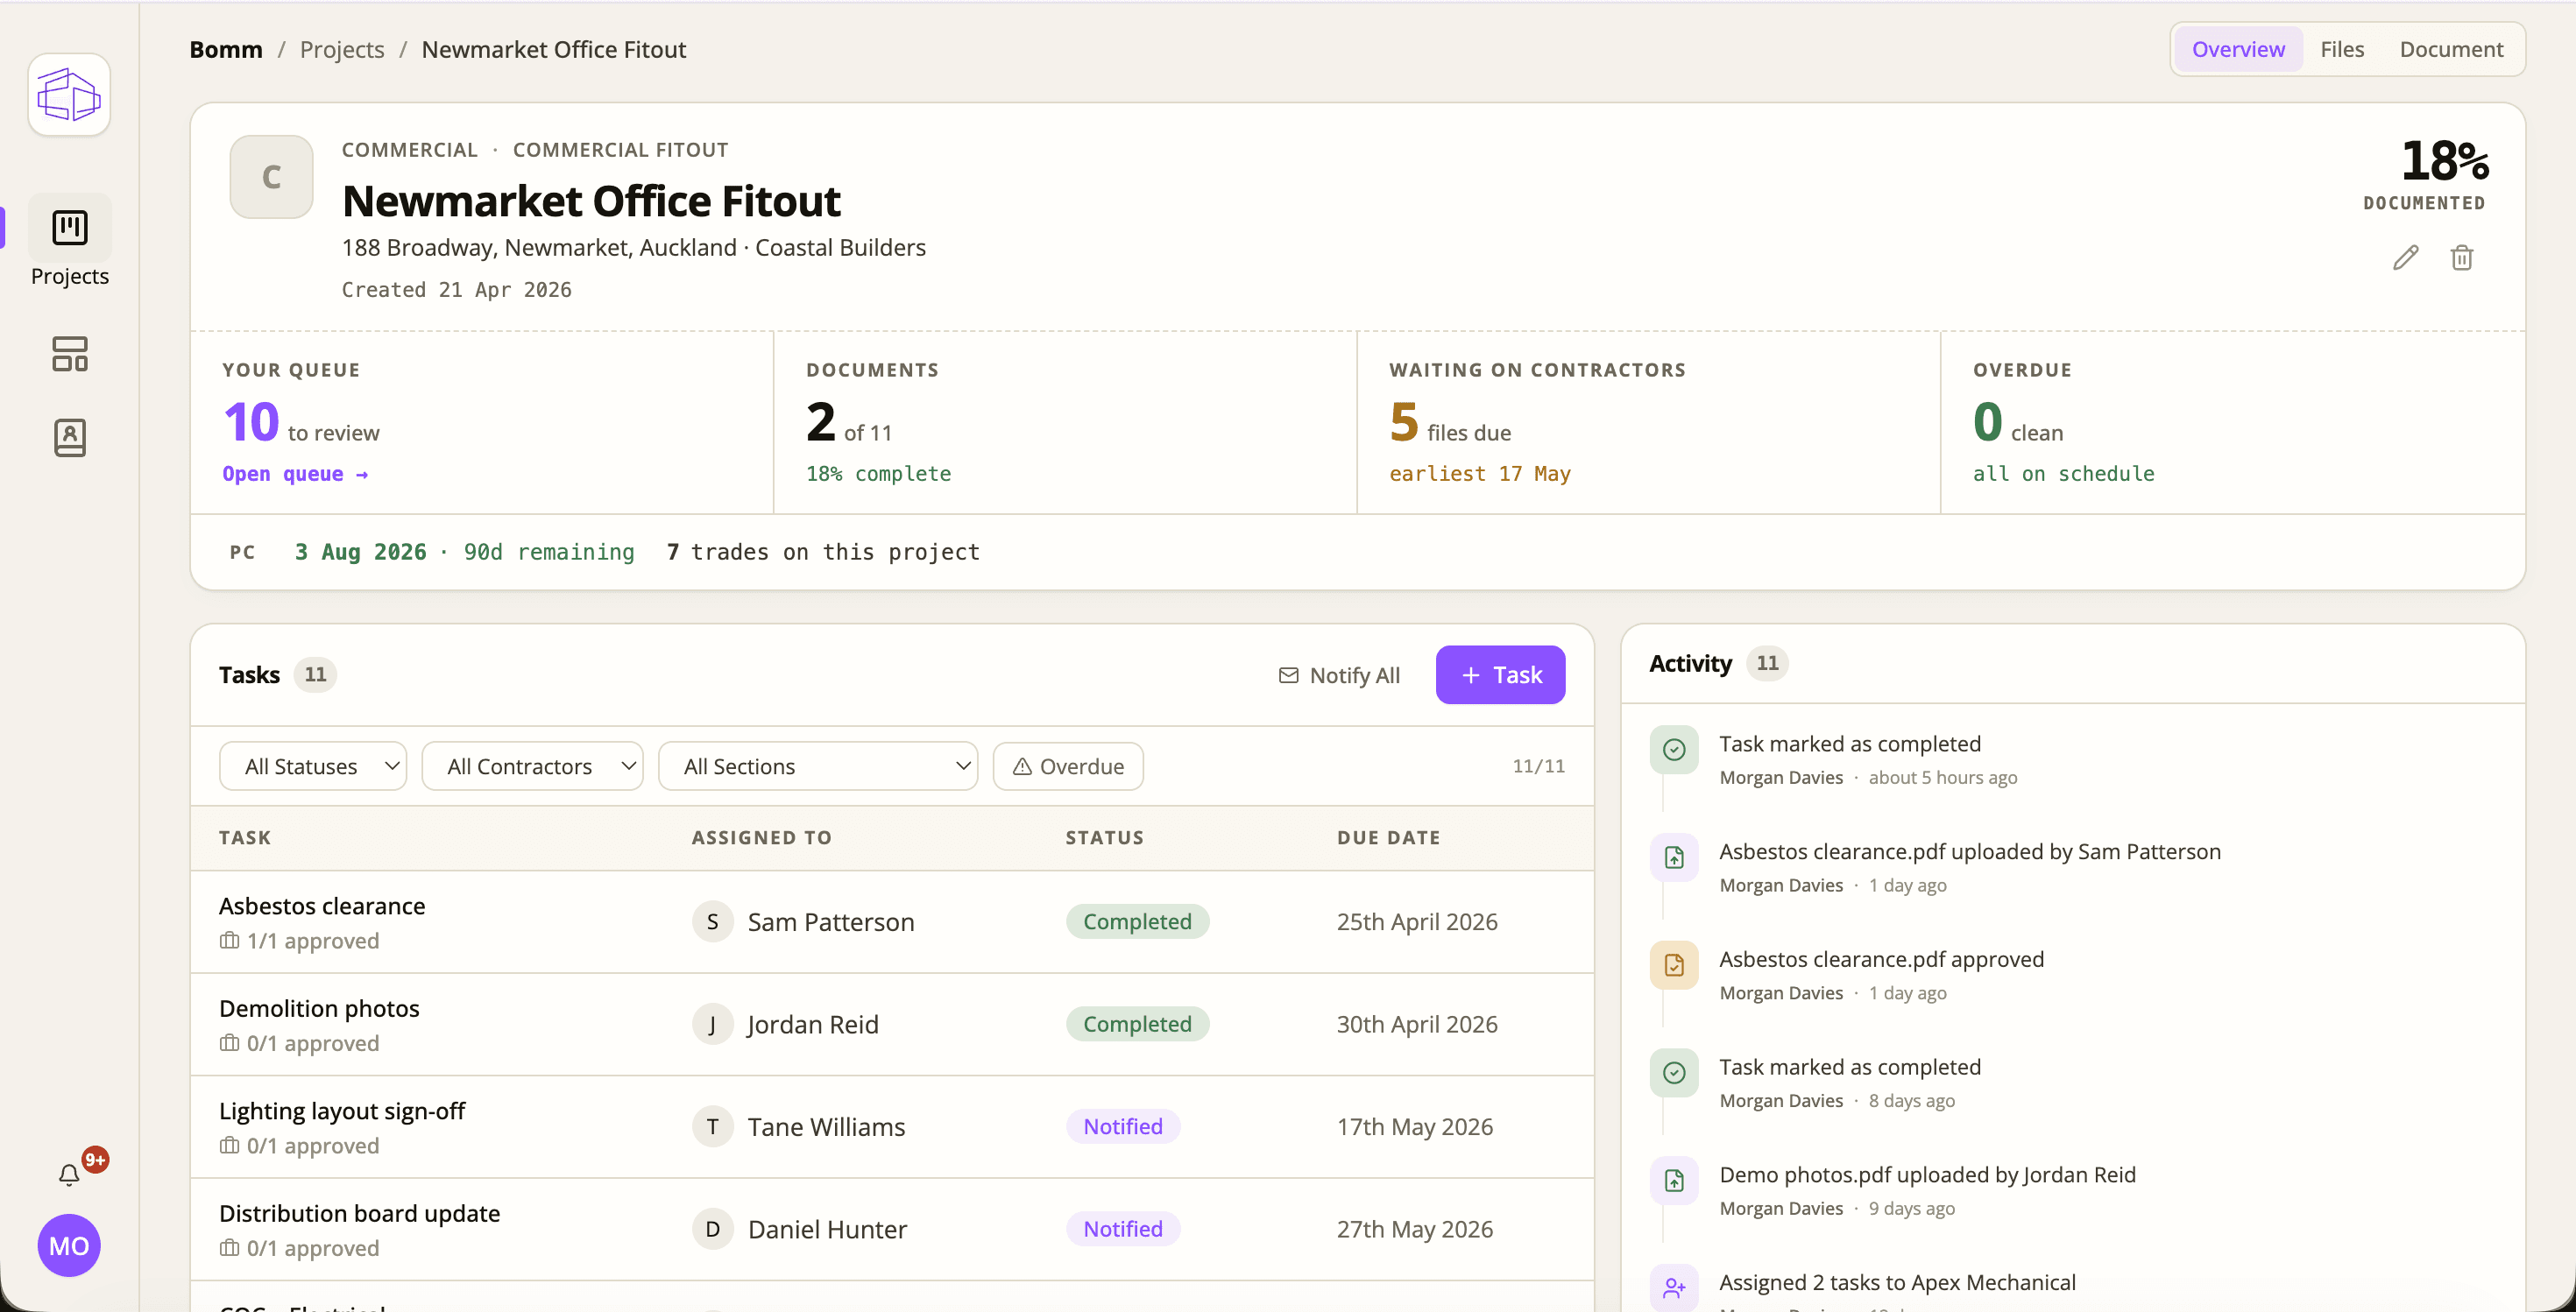Switch to the Overview tab
The height and width of the screenshot is (1312, 2576).
pos(2238,49)
